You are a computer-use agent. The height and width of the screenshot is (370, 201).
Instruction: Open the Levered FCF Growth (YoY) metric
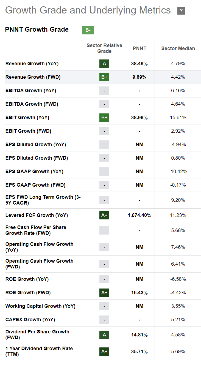click(37, 215)
